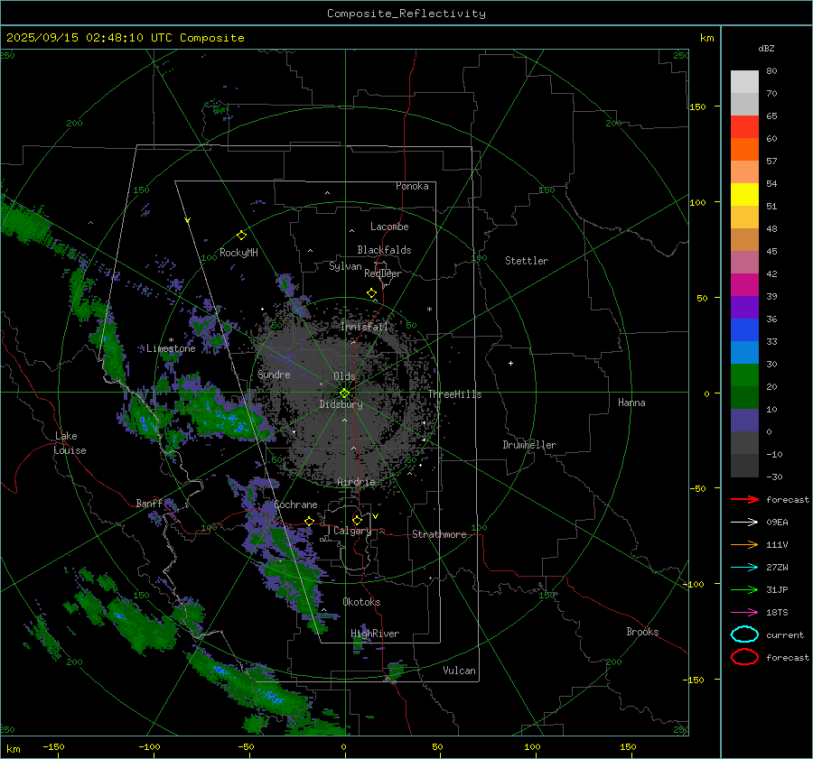
Task: Click the 100 tick label on right axis
Action: (x=697, y=202)
